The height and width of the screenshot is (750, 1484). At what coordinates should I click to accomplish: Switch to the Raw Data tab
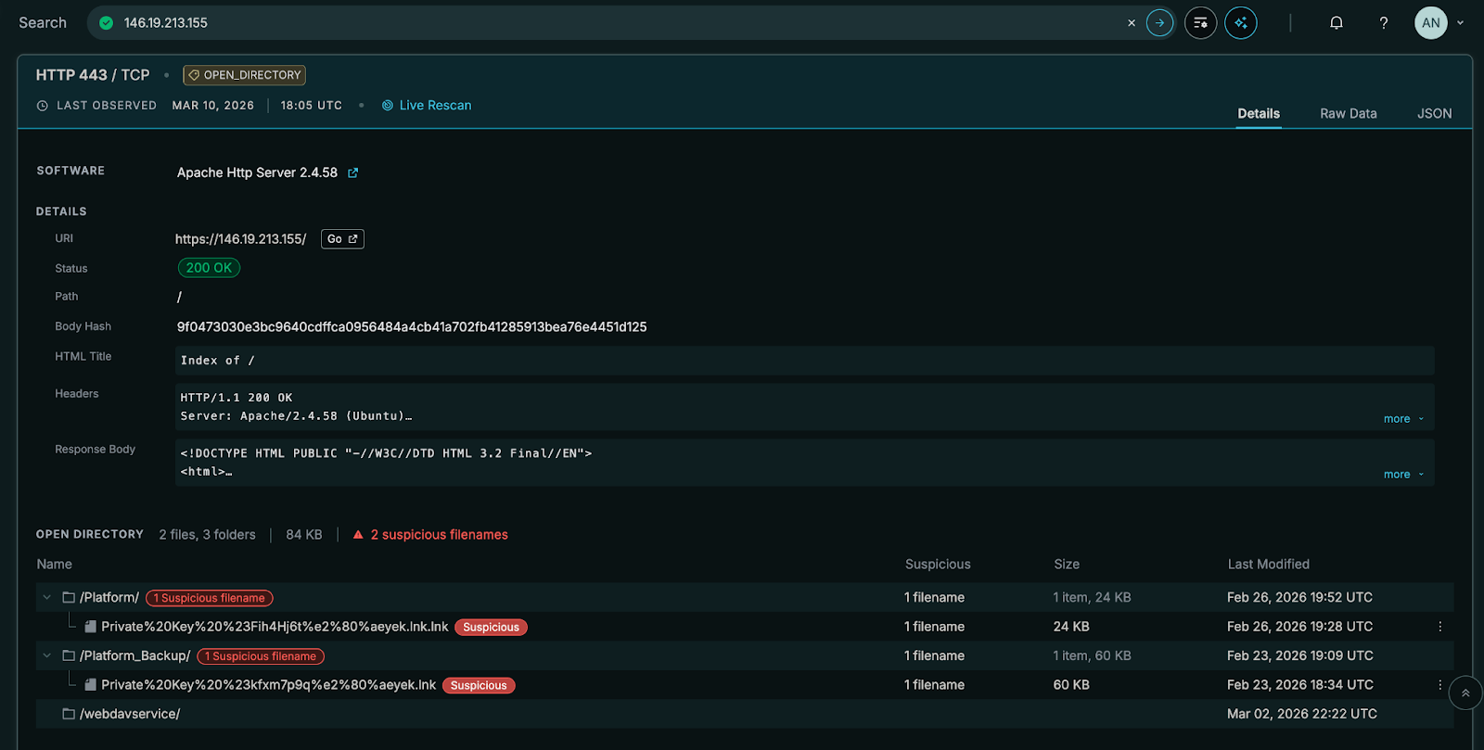click(1348, 113)
